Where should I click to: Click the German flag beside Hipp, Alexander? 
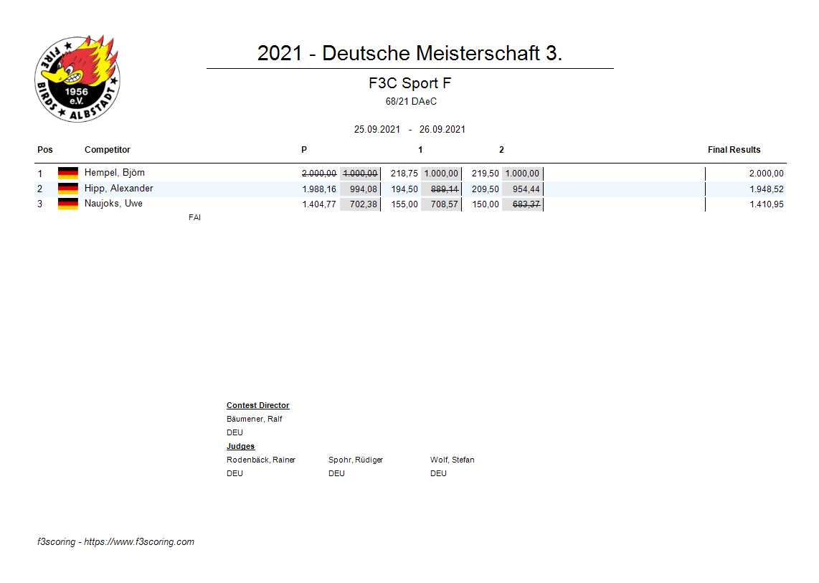click(68, 189)
